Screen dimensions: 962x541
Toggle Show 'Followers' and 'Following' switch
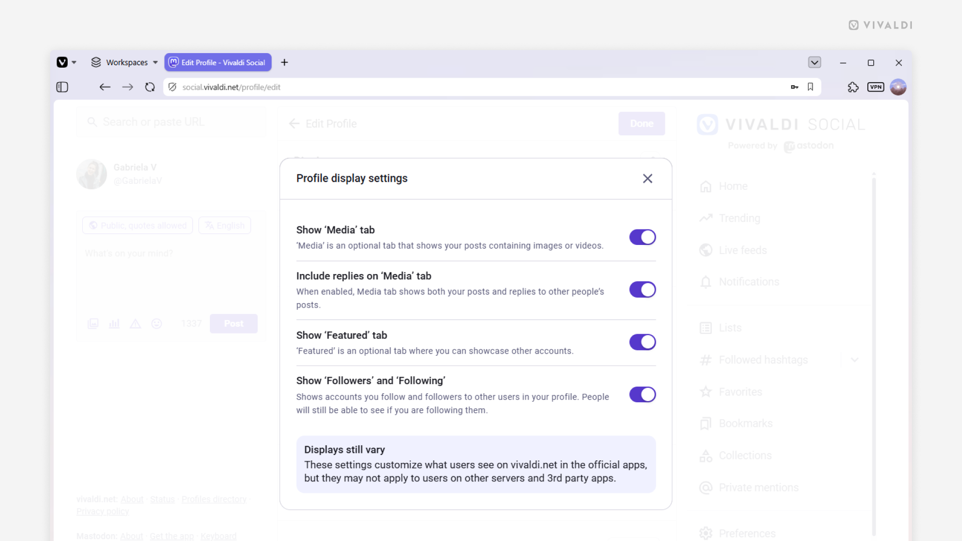tap(642, 395)
